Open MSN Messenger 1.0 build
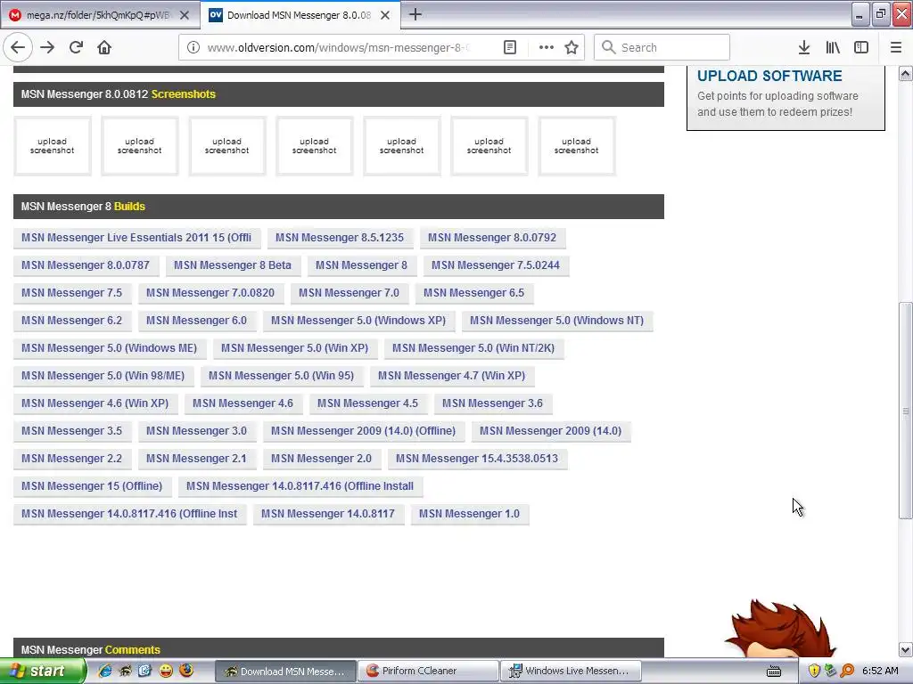 469,514
